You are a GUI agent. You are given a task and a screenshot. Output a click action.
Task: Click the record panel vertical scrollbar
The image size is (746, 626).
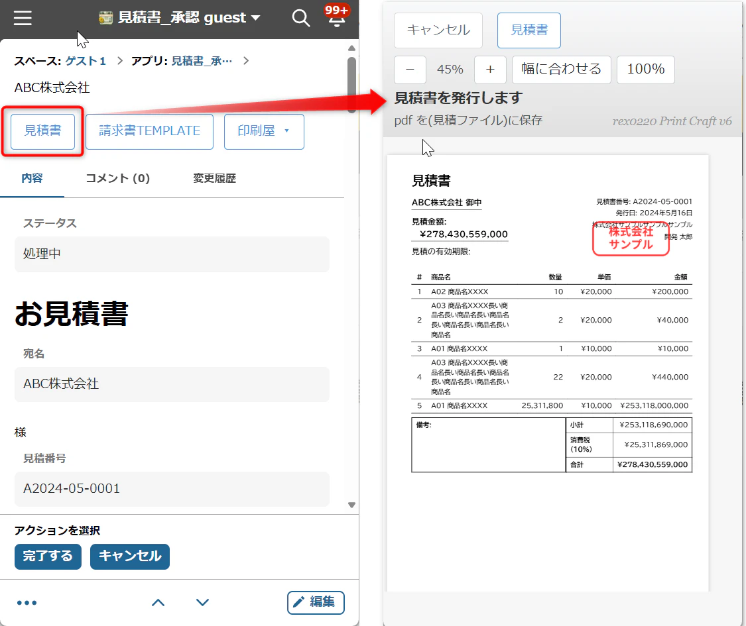[x=351, y=85]
